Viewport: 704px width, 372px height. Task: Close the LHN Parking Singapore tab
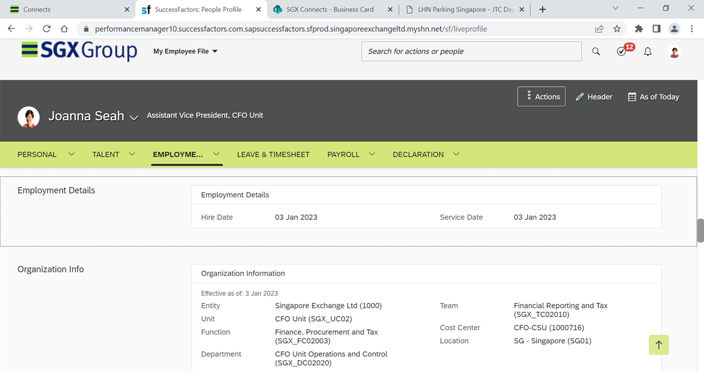pos(522,9)
